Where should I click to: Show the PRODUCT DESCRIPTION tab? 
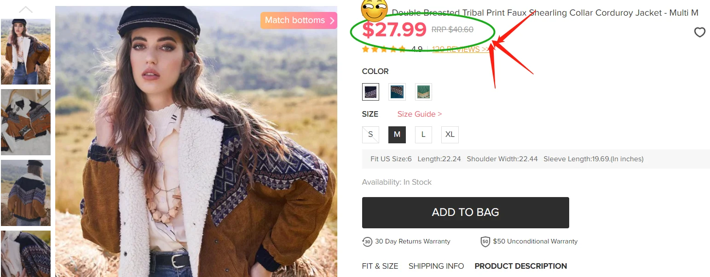click(x=520, y=266)
